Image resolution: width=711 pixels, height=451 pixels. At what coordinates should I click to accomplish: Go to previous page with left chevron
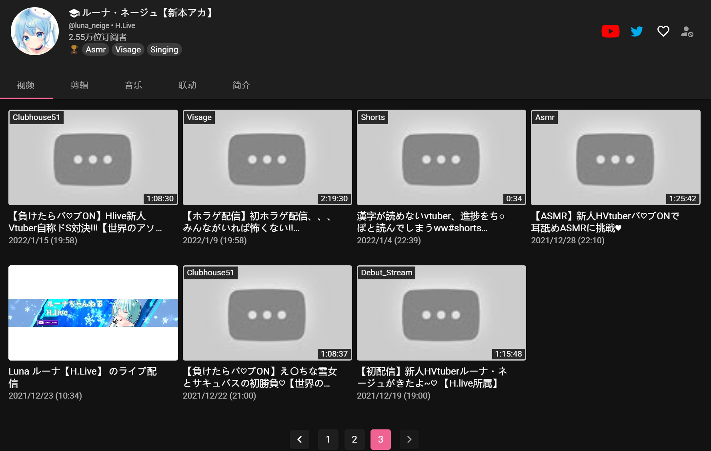(x=300, y=439)
